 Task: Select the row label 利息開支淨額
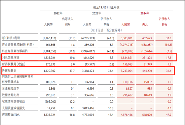[x=11, y=57]
